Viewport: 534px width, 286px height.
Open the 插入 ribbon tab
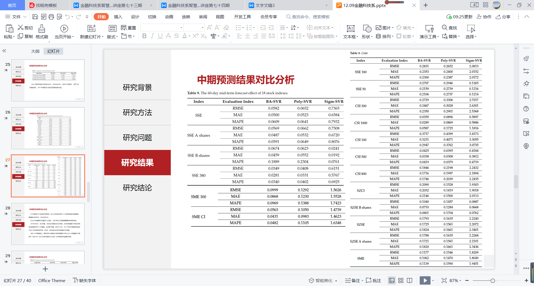coord(118,17)
